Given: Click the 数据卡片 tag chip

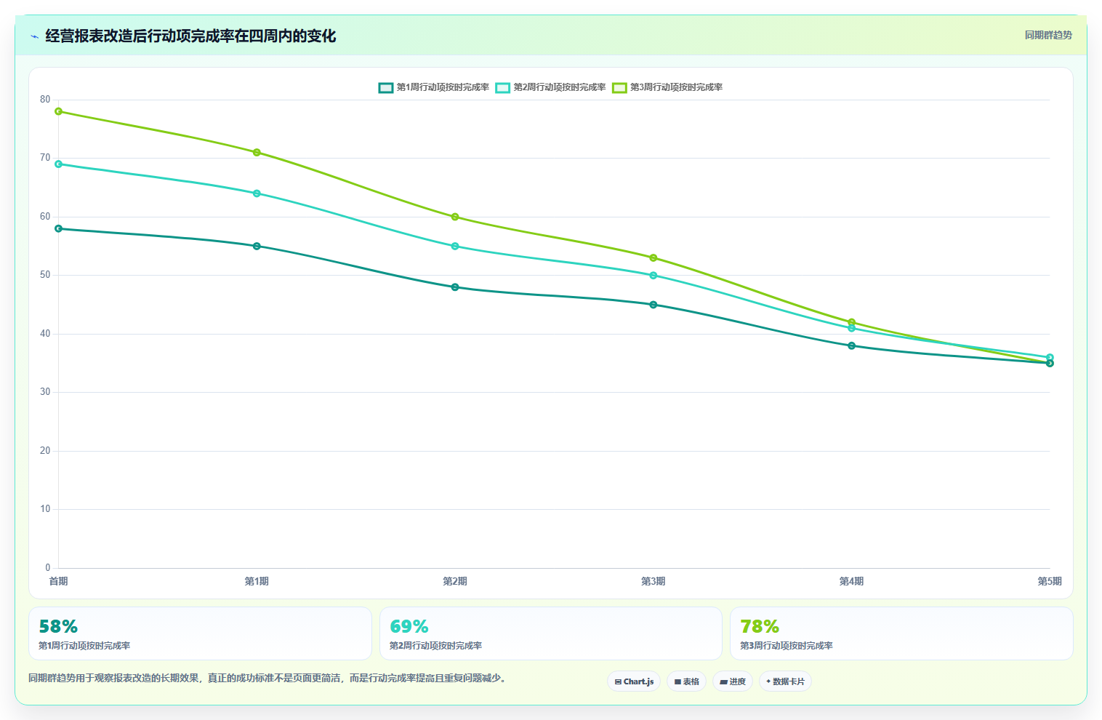Looking at the screenshot, I should 785,681.
